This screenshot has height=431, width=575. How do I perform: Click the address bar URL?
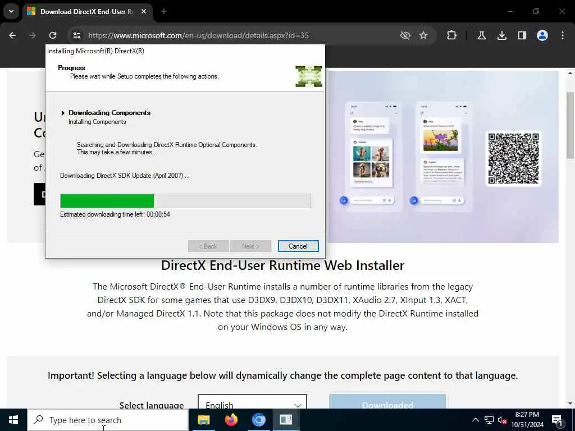click(198, 35)
